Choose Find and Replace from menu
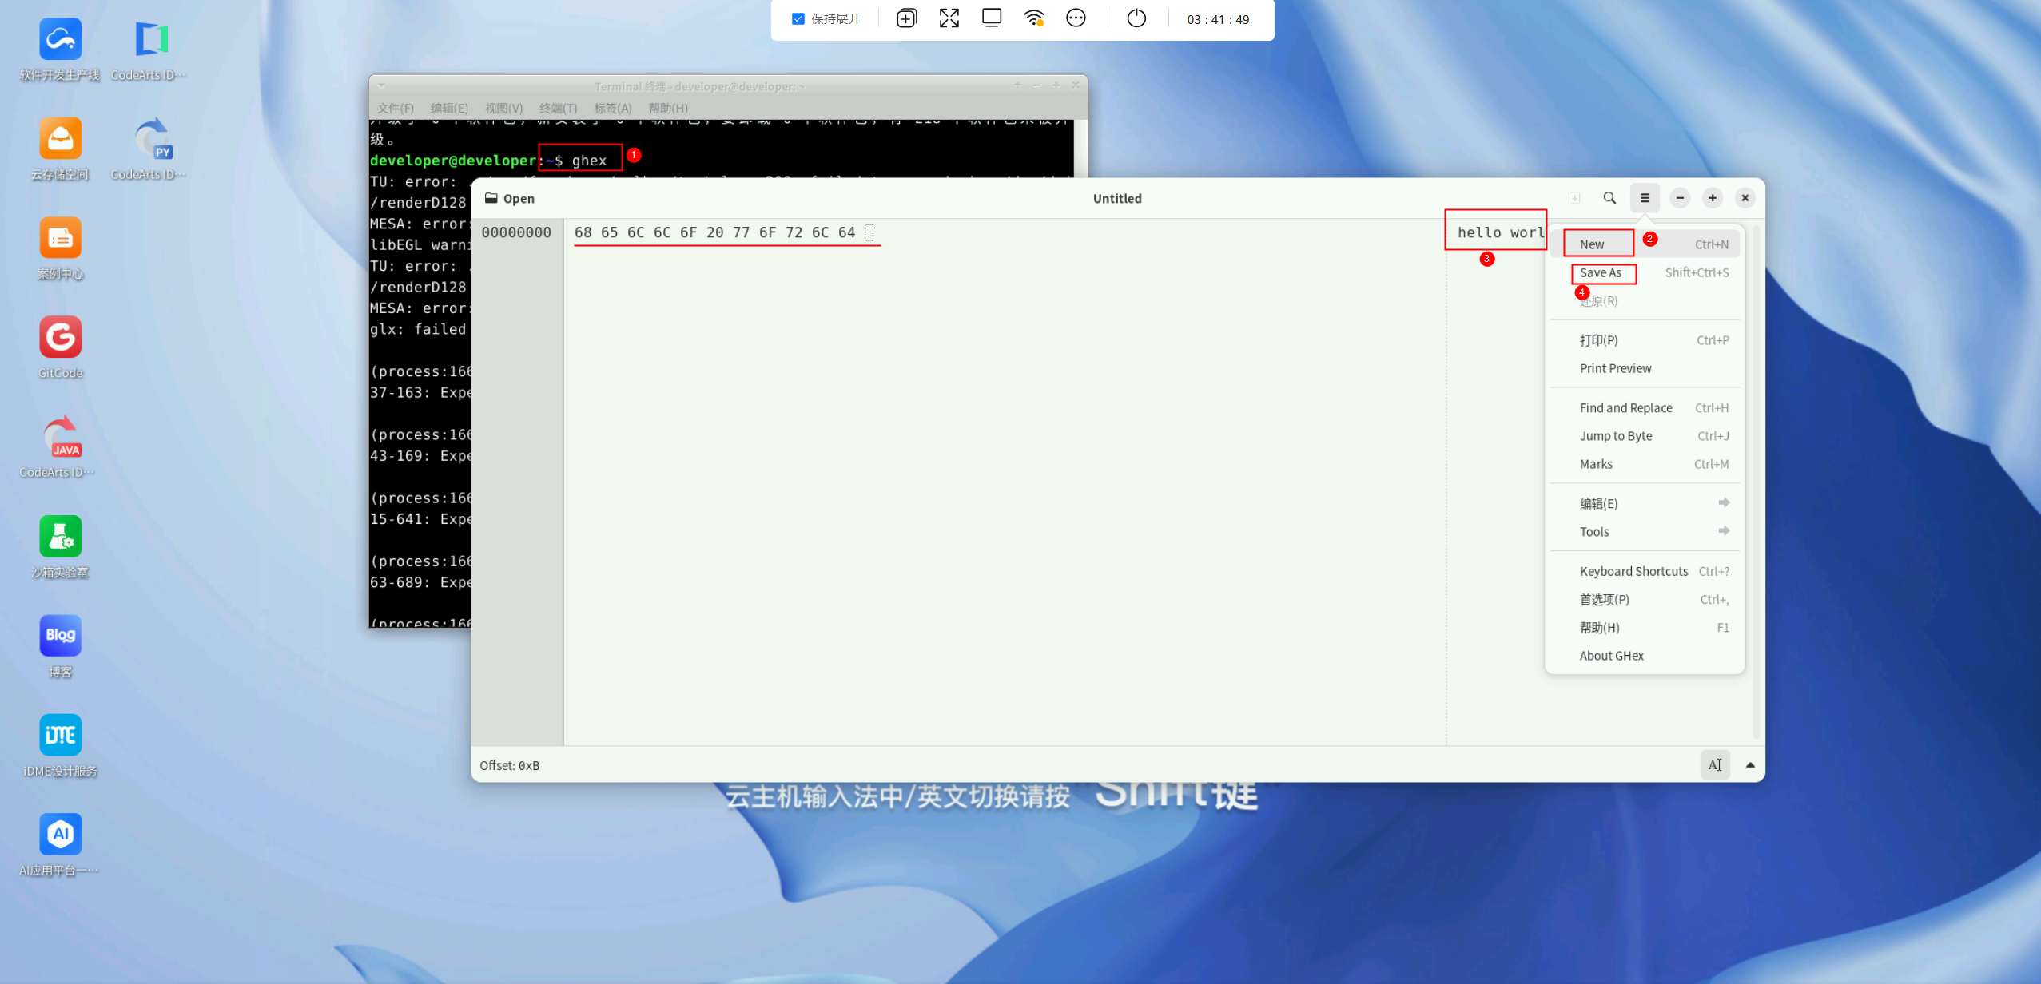The height and width of the screenshot is (984, 2041). click(1625, 407)
